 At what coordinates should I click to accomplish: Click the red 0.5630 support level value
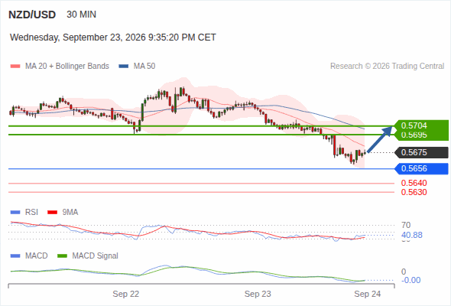point(414,192)
